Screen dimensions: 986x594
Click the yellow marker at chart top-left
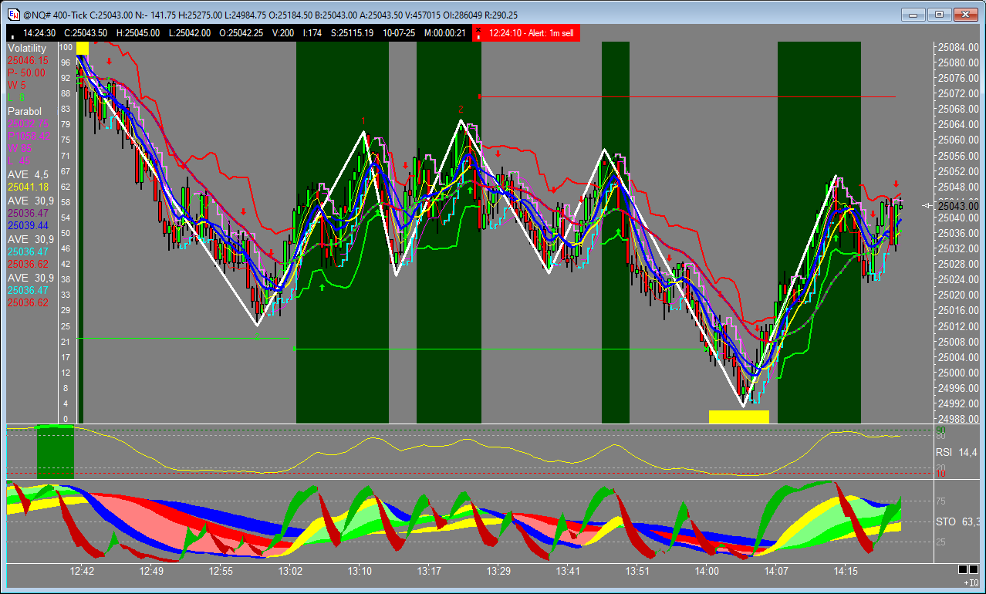(x=83, y=48)
